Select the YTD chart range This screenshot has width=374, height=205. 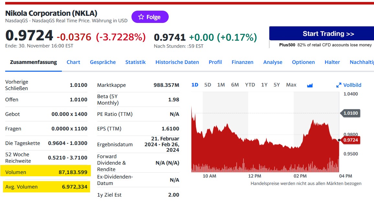250,85
